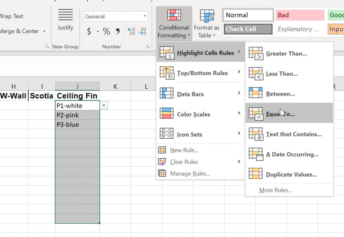This screenshot has height=237, width=344.
Task: Click the Comma Style icon
Action: pyautogui.click(x=118, y=32)
